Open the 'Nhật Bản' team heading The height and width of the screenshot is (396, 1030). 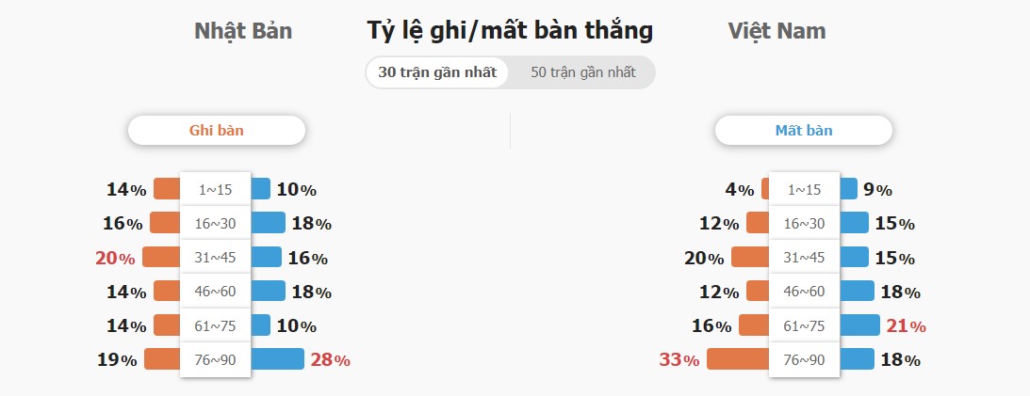click(243, 31)
